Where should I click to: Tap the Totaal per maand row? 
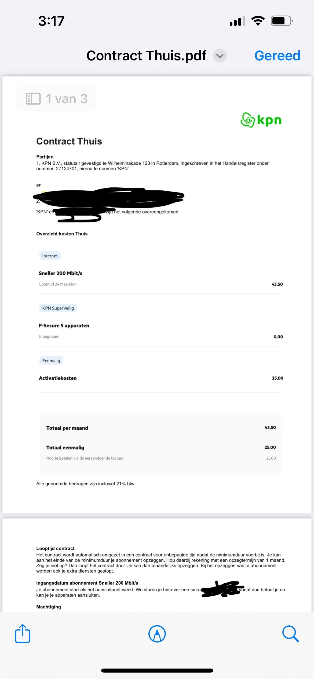pos(161,428)
